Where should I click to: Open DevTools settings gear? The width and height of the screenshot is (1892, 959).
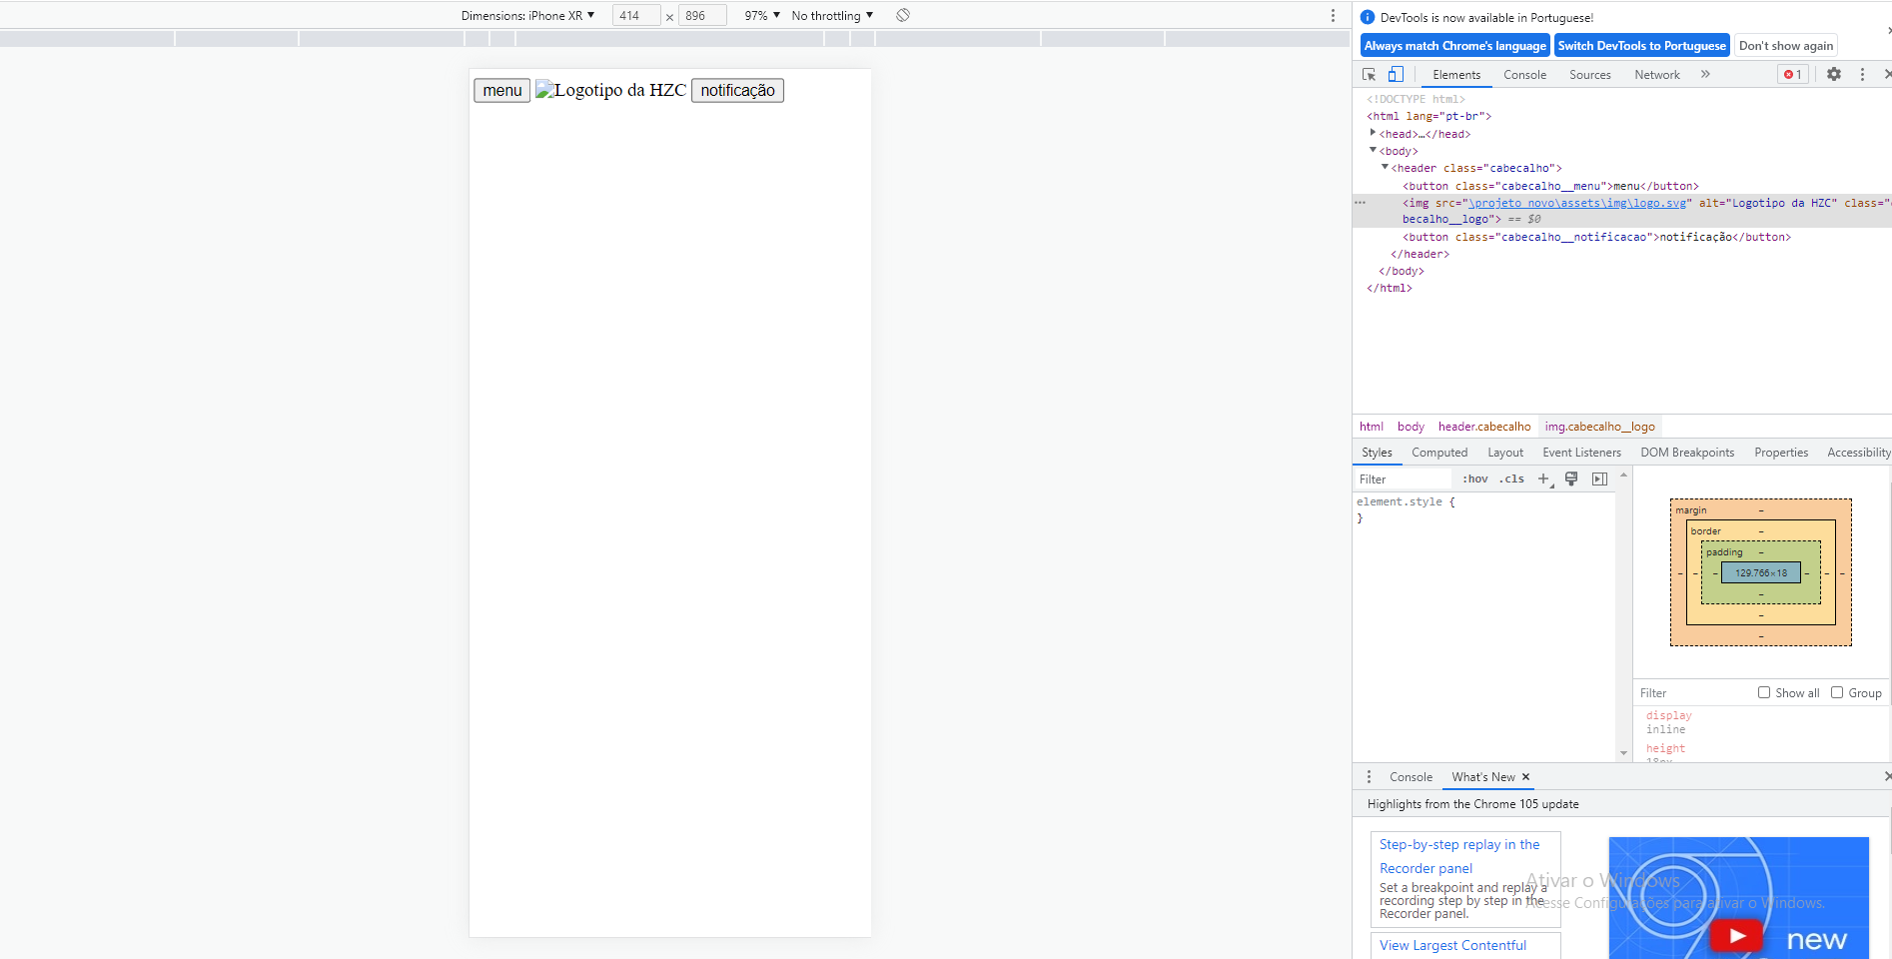point(1834,75)
